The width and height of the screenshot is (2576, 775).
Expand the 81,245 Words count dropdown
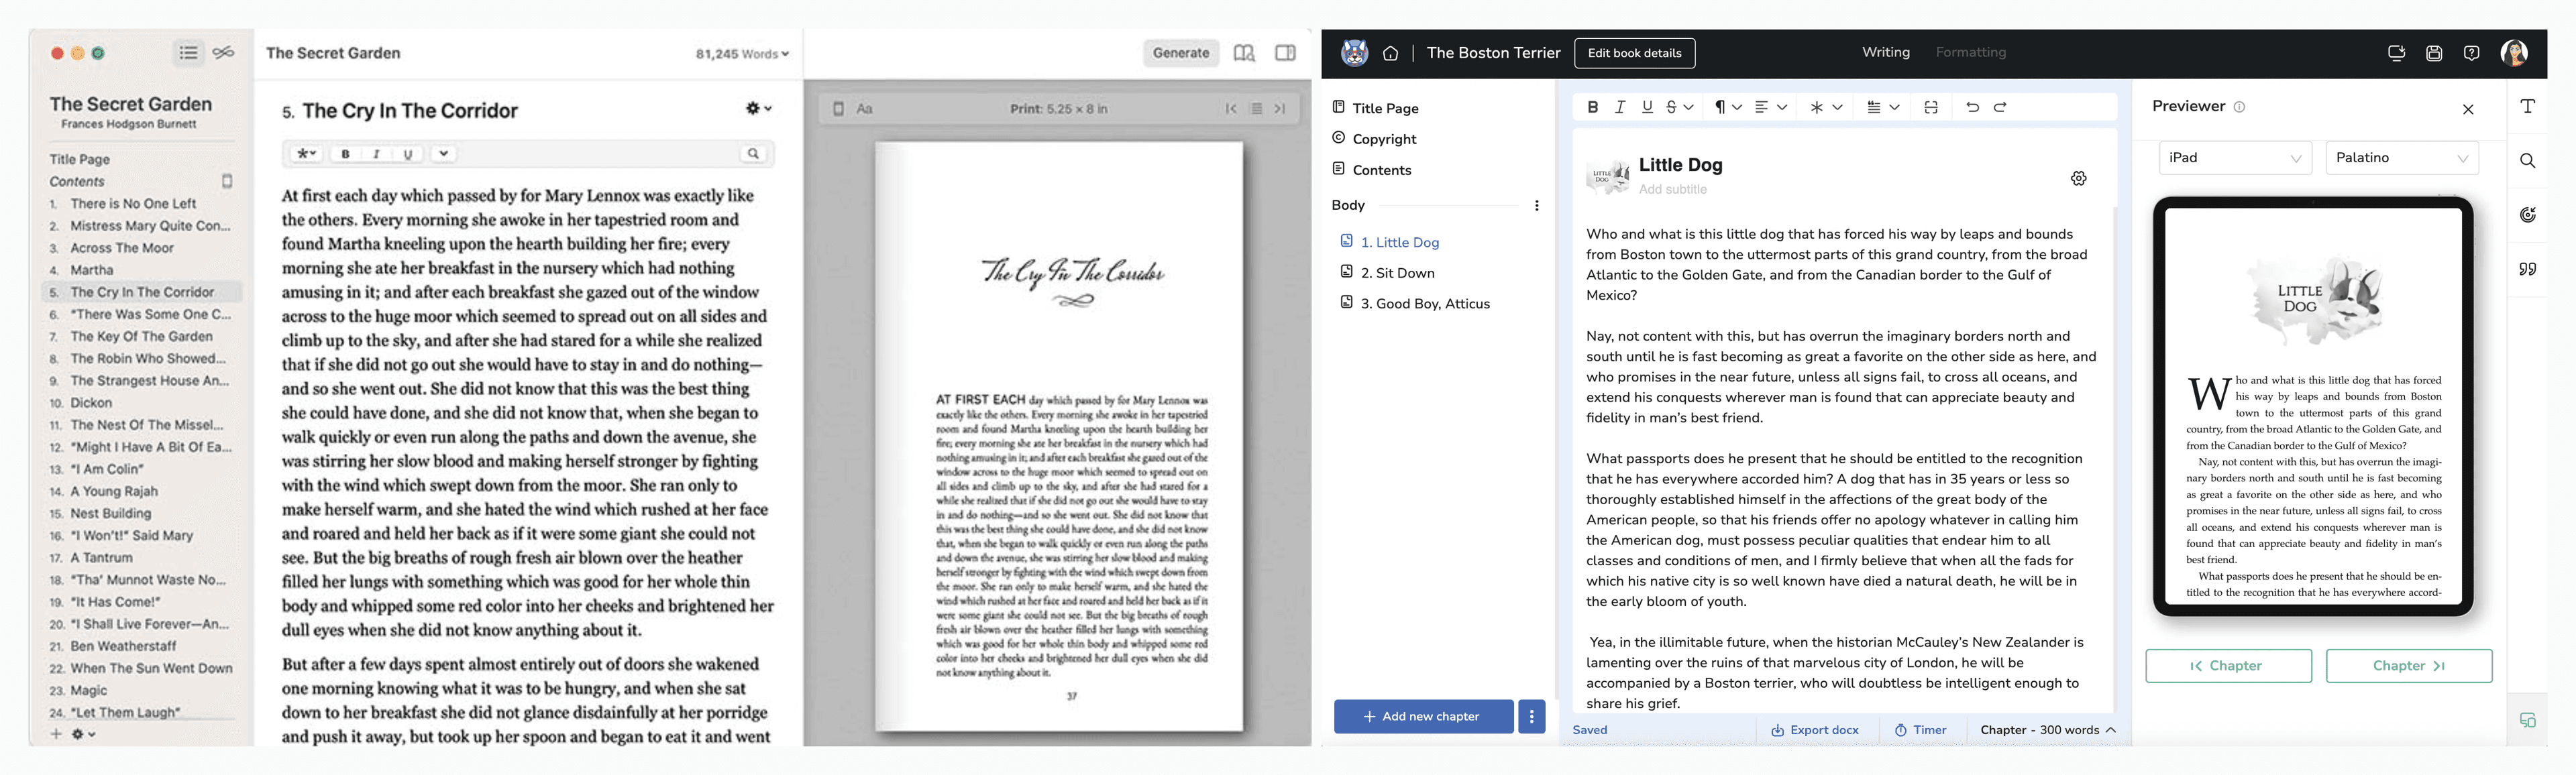click(x=740, y=53)
